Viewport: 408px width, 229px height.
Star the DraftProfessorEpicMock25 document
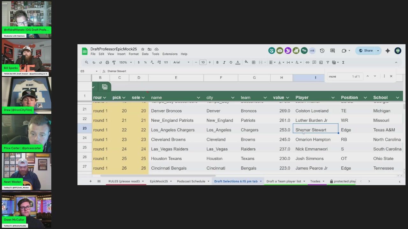[142, 49]
